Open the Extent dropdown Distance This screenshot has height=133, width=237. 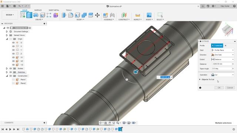click(223, 59)
